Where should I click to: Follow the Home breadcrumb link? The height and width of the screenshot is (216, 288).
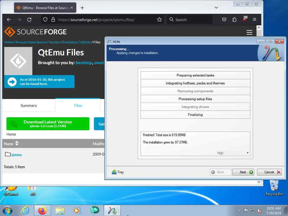pyautogui.click(x=9, y=42)
